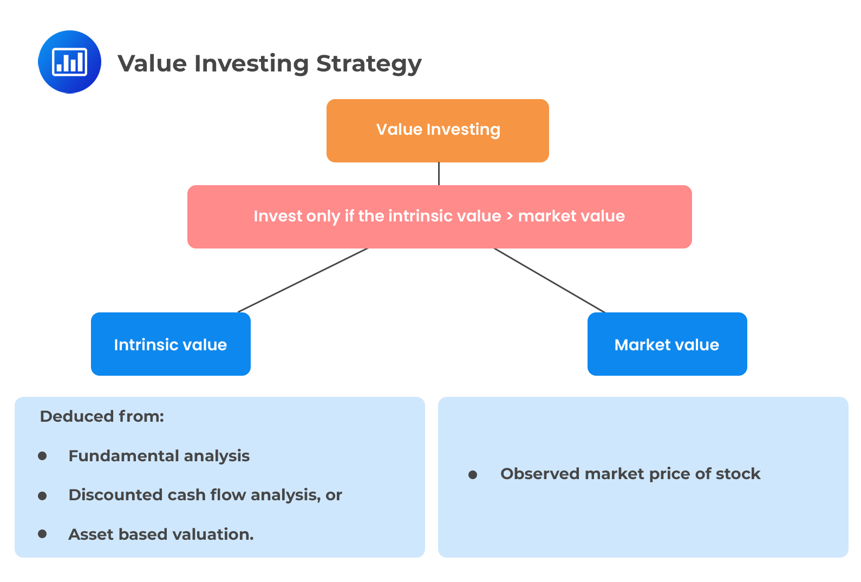
Task: Click the bullet beside Asset based valuation
Action: pos(42,534)
